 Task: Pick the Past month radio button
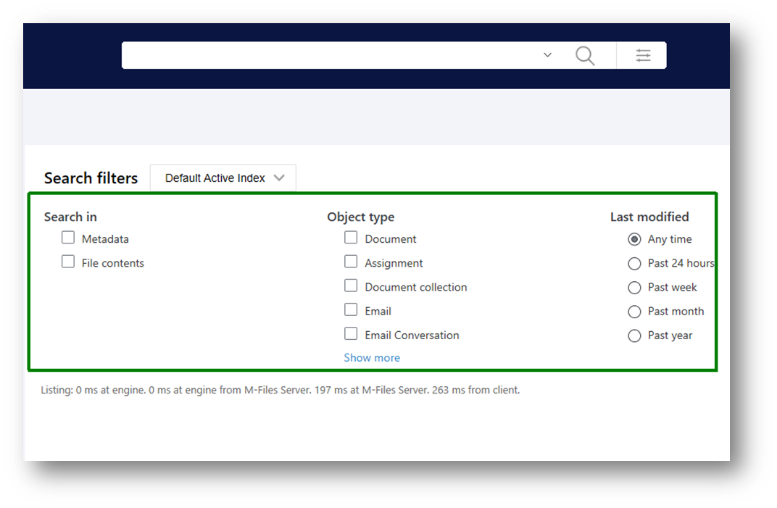(634, 312)
